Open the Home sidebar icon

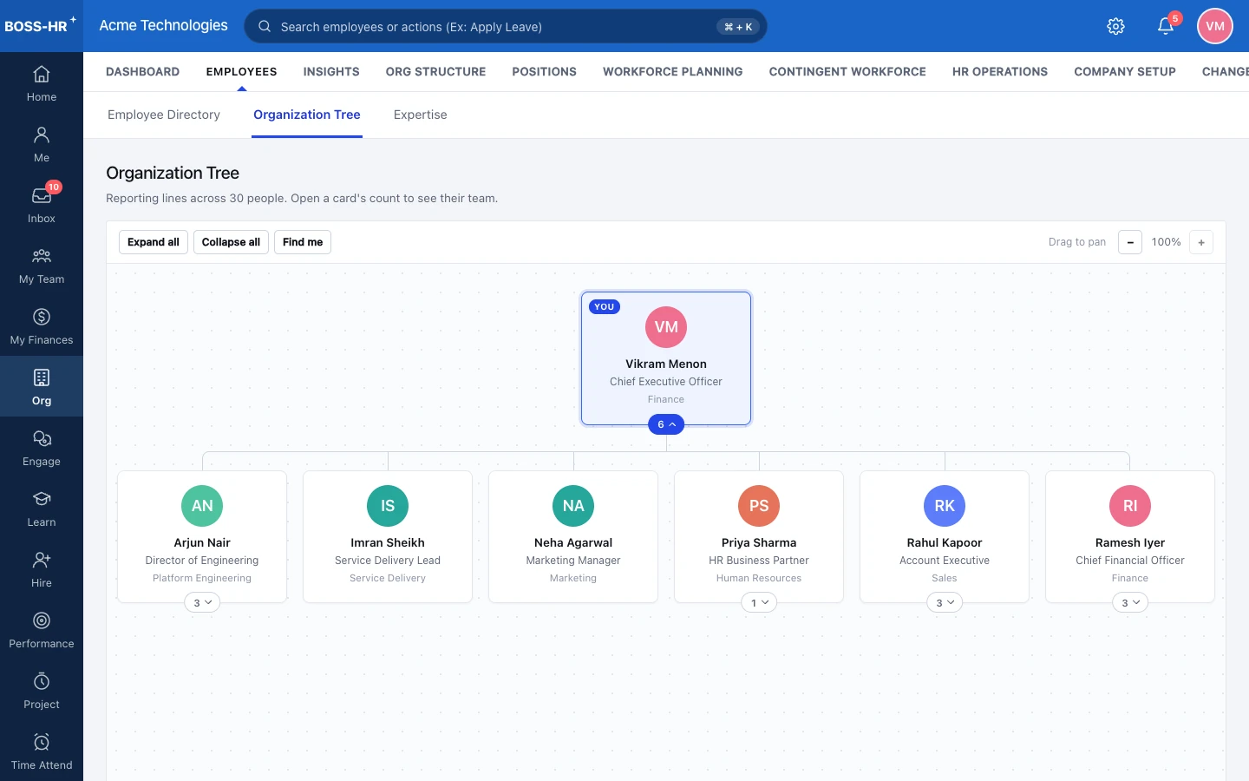pyautogui.click(x=42, y=83)
